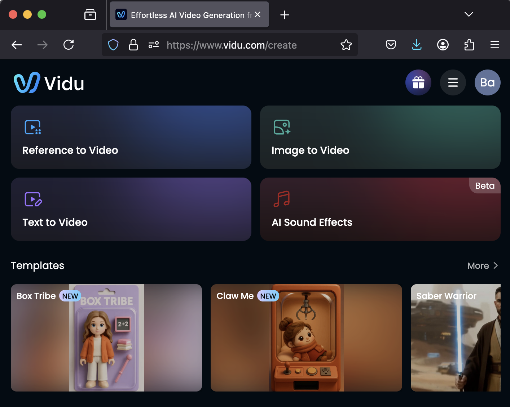Click the red close window button
The width and height of the screenshot is (510, 407).
(x=13, y=14)
